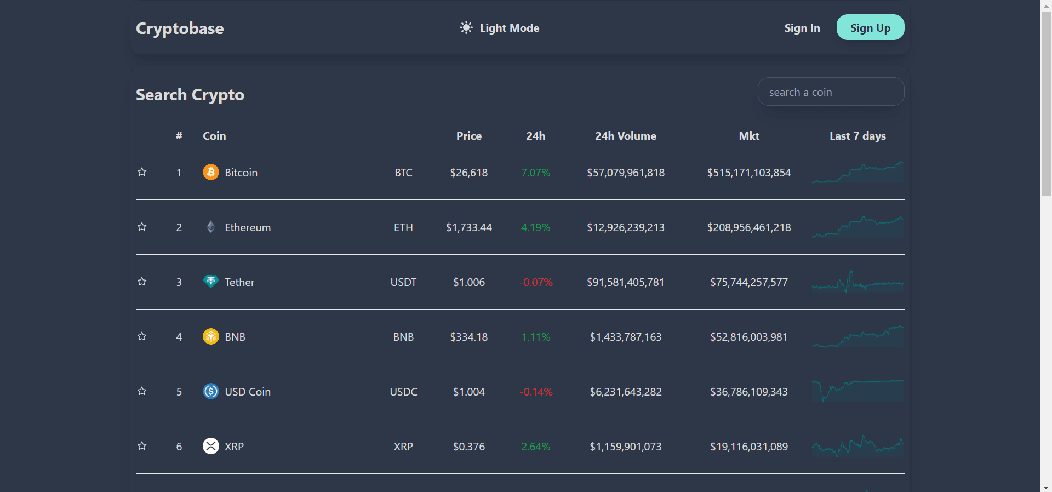
Task: Click XRP price $0.376
Action: point(469,447)
